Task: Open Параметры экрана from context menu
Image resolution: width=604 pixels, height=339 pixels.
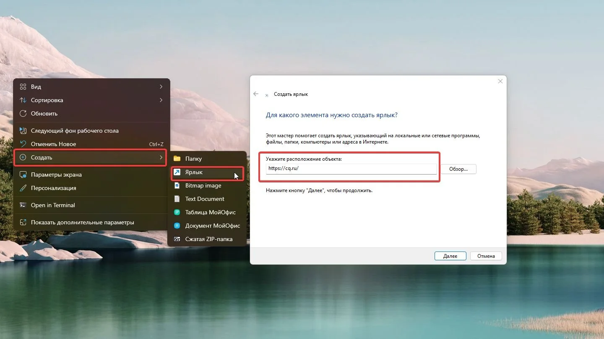Action: pyautogui.click(x=91, y=175)
